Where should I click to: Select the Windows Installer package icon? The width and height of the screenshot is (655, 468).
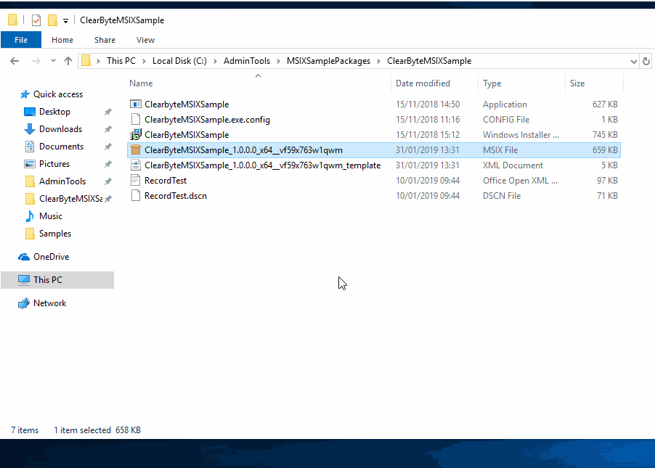click(136, 135)
